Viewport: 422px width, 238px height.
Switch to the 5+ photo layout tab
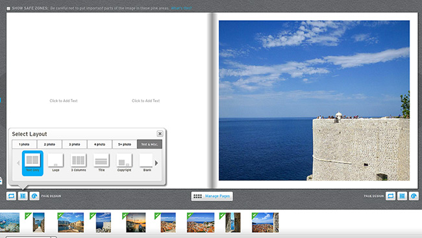click(125, 144)
